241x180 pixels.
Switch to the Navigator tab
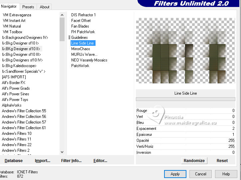pos(9,6)
